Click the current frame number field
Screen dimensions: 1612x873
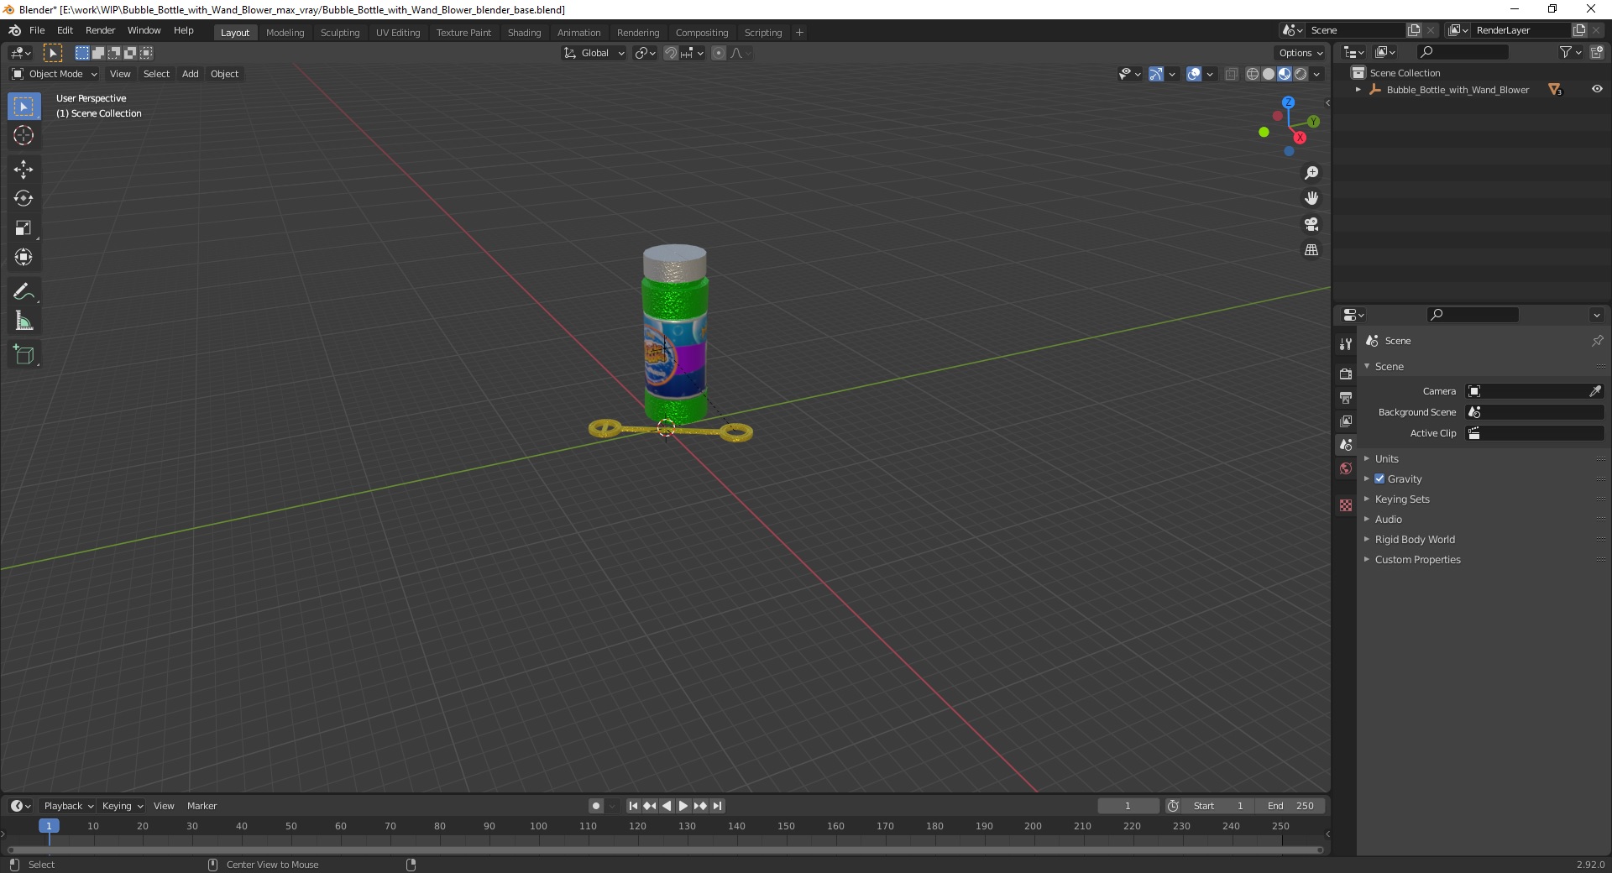(x=1128, y=806)
